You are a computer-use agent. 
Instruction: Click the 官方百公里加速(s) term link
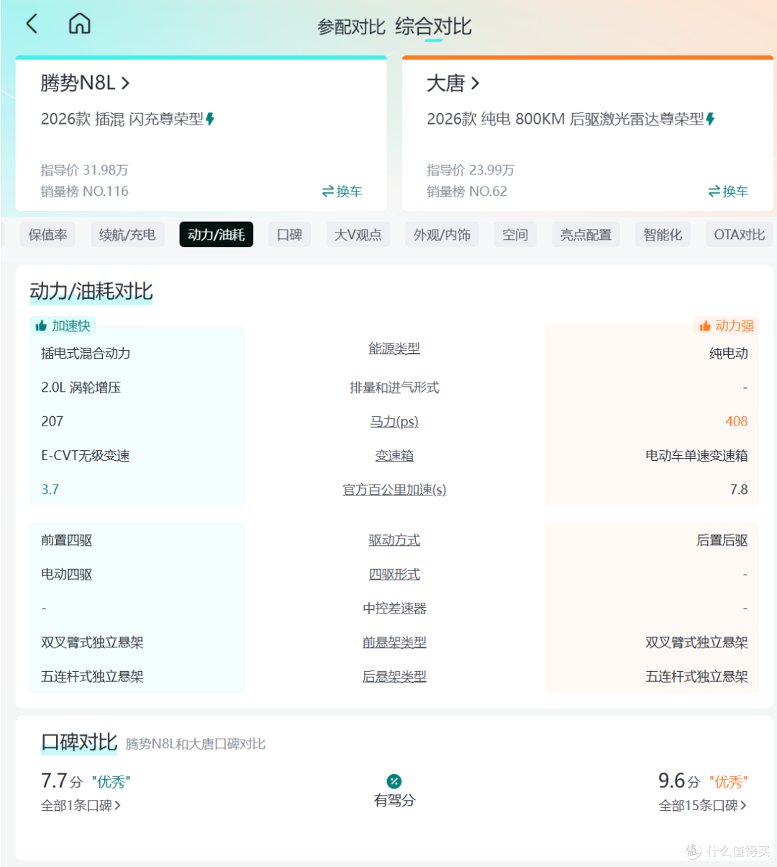pos(394,490)
